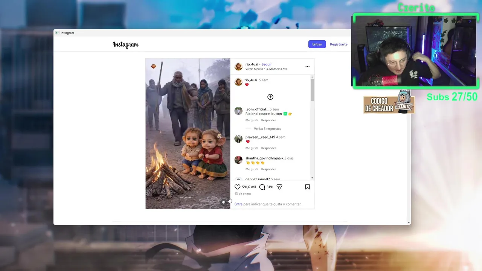Click the blue Entrar button
Screen dimensions: 482x271
click(317, 44)
